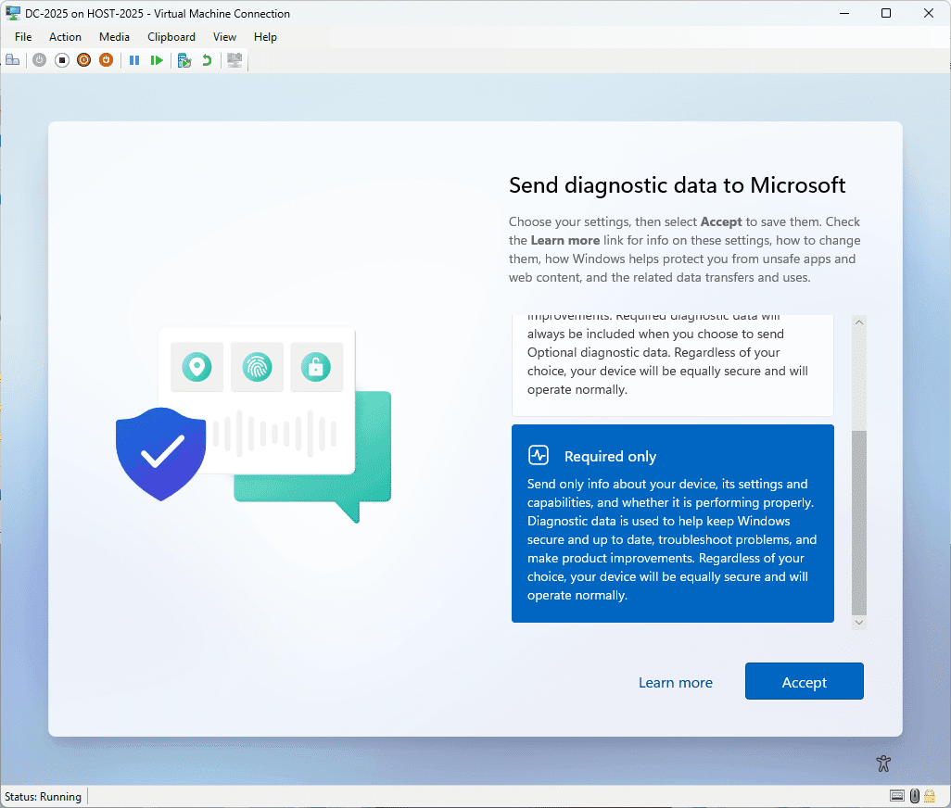
Task: Create a checkpoint using the Checkpoint icon
Action: [x=184, y=59]
